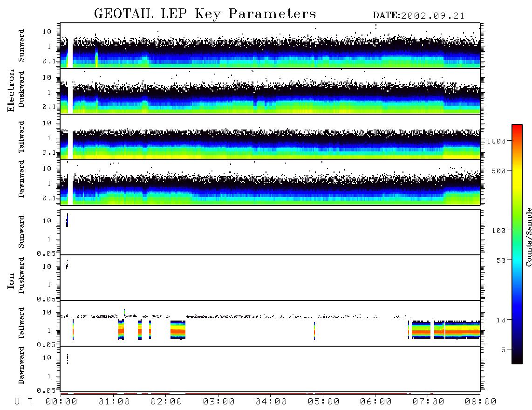Click inside the Electron Dawnward spectrogram panel
This screenshot has height=410, width=532.
[x=270, y=183]
